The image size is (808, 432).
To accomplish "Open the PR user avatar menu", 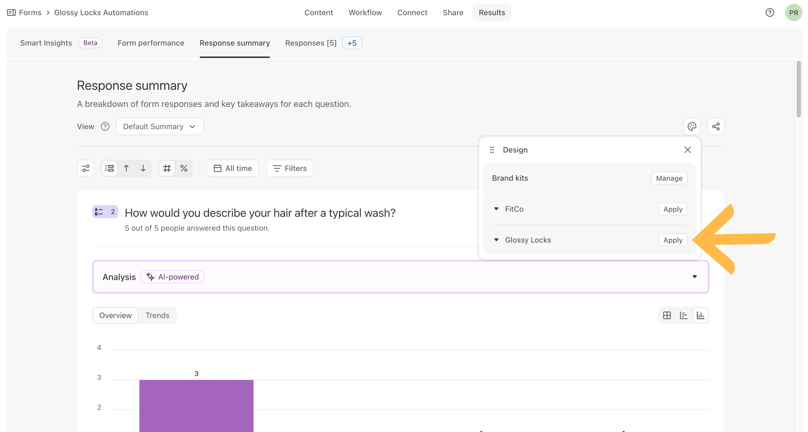I will pyautogui.click(x=794, y=12).
